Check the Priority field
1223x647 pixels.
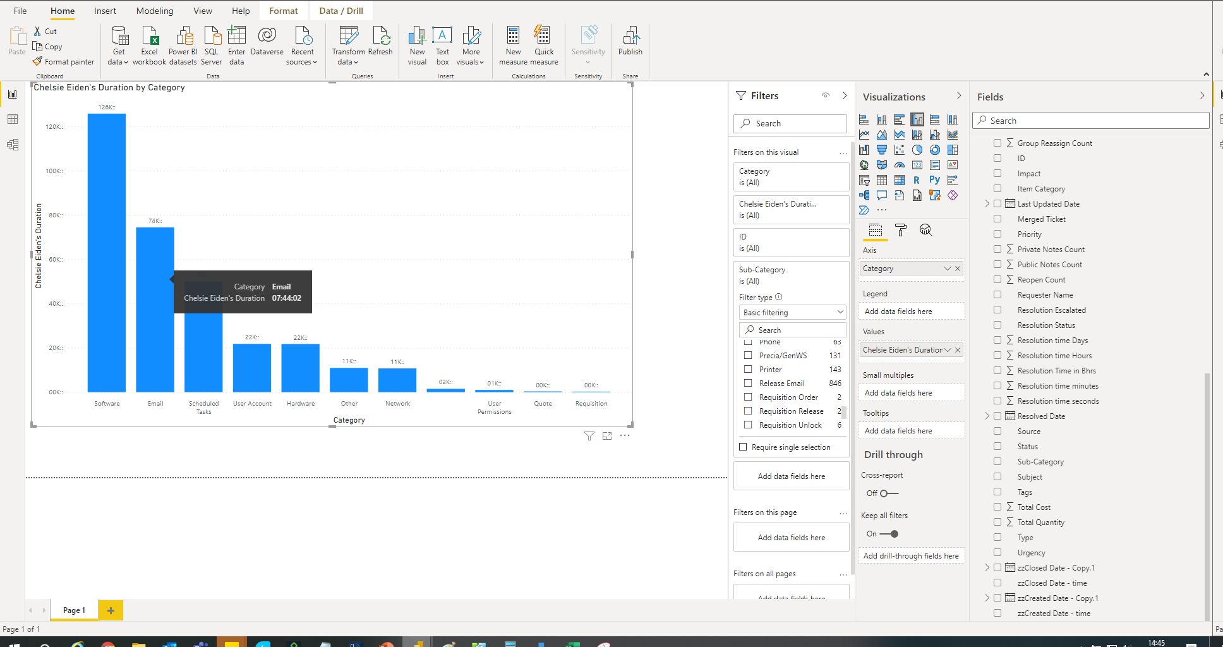click(997, 234)
